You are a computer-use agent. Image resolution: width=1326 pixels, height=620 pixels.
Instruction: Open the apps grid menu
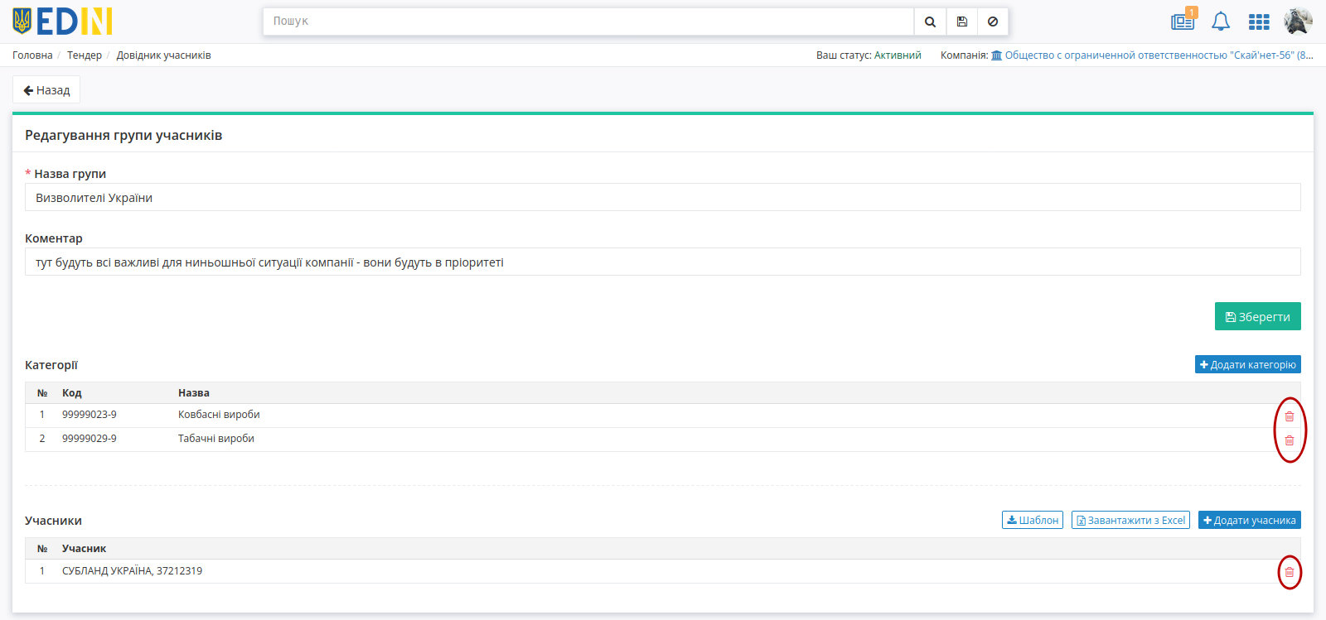click(1259, 22)
